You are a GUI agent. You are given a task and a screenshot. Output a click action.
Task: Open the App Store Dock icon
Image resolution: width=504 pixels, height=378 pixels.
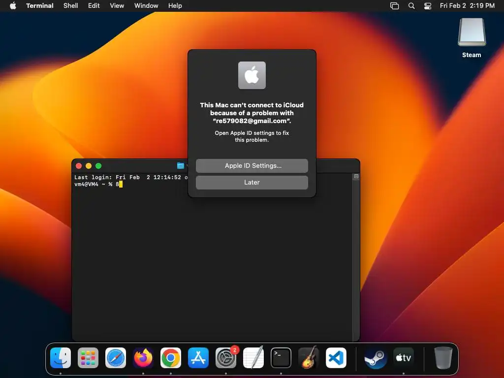(x=198, y=357)
